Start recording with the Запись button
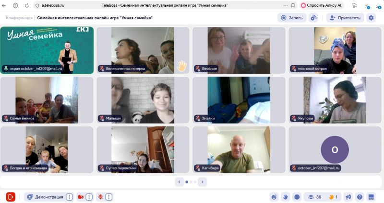 pyautogui.click(x=292, y=18)
